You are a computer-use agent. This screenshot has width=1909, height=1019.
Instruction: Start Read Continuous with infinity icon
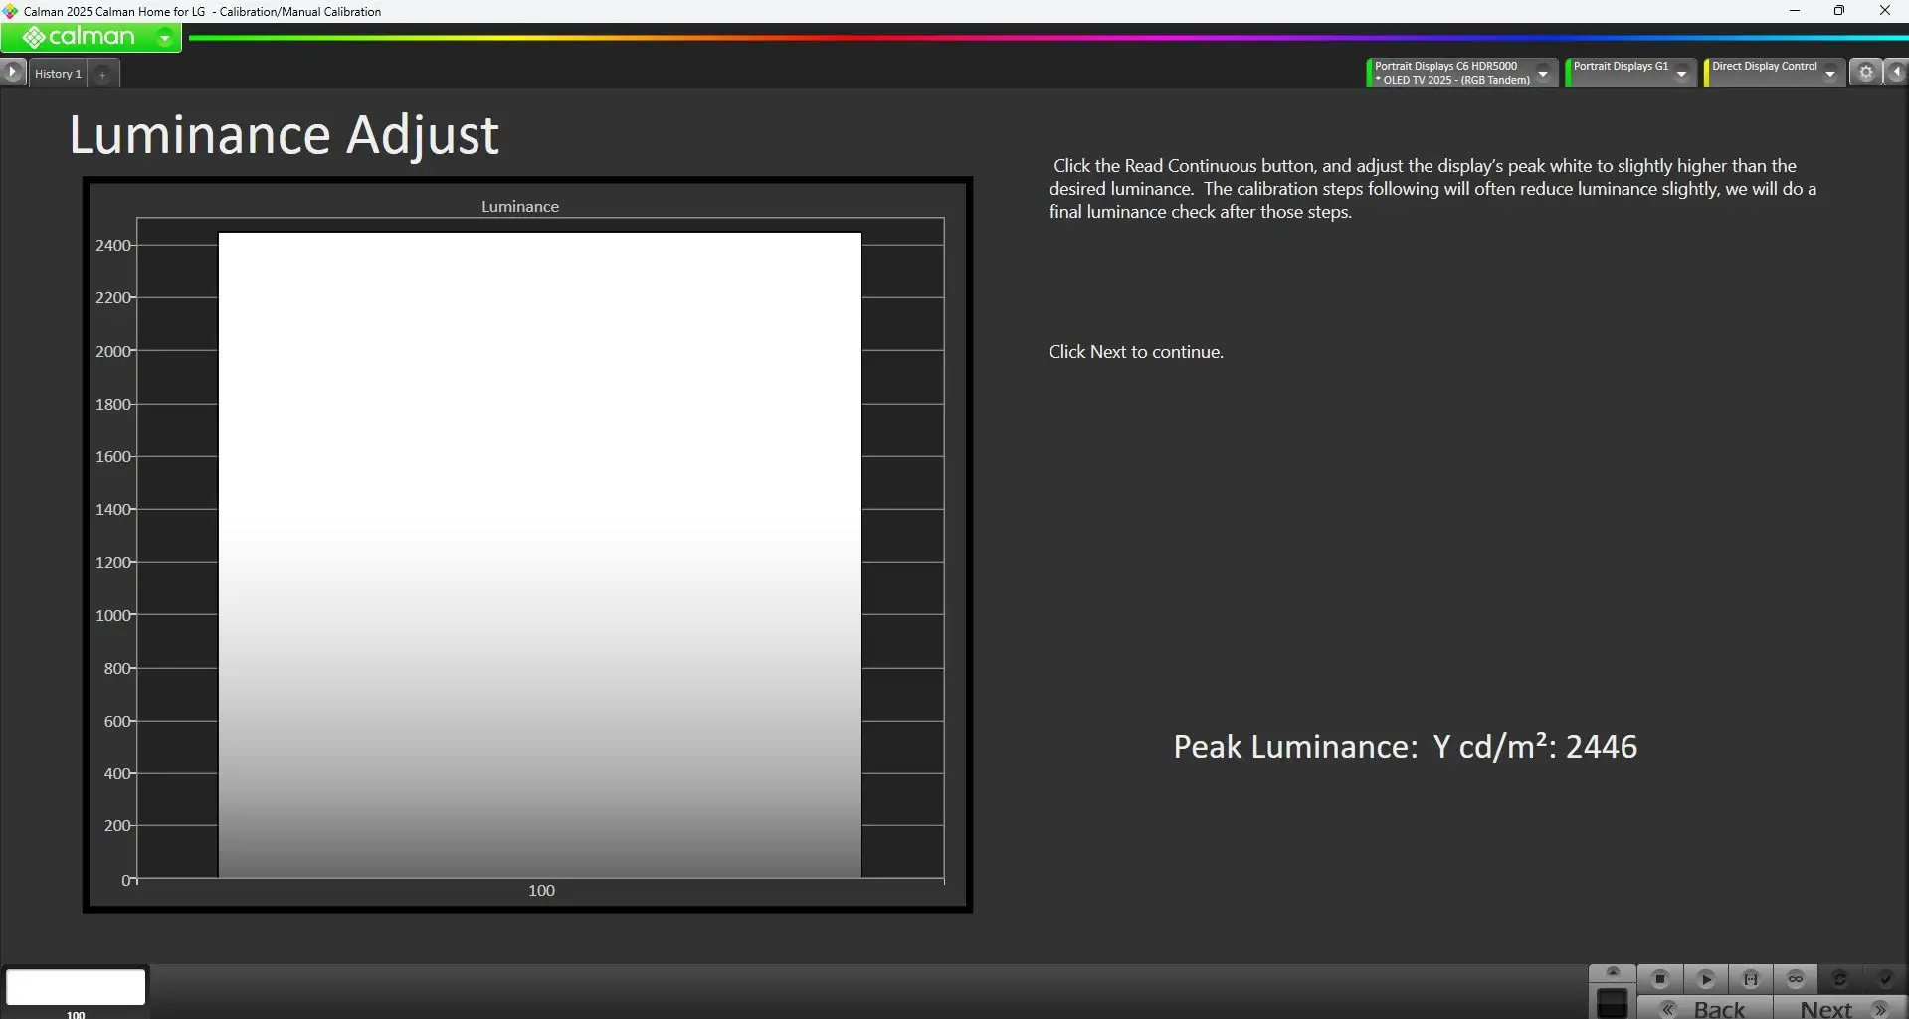click(1796, 979)
